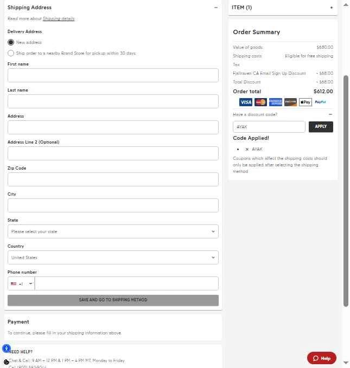Click the PayPal icon
This screenshot has height=368, width=350.
click(320, 102)
